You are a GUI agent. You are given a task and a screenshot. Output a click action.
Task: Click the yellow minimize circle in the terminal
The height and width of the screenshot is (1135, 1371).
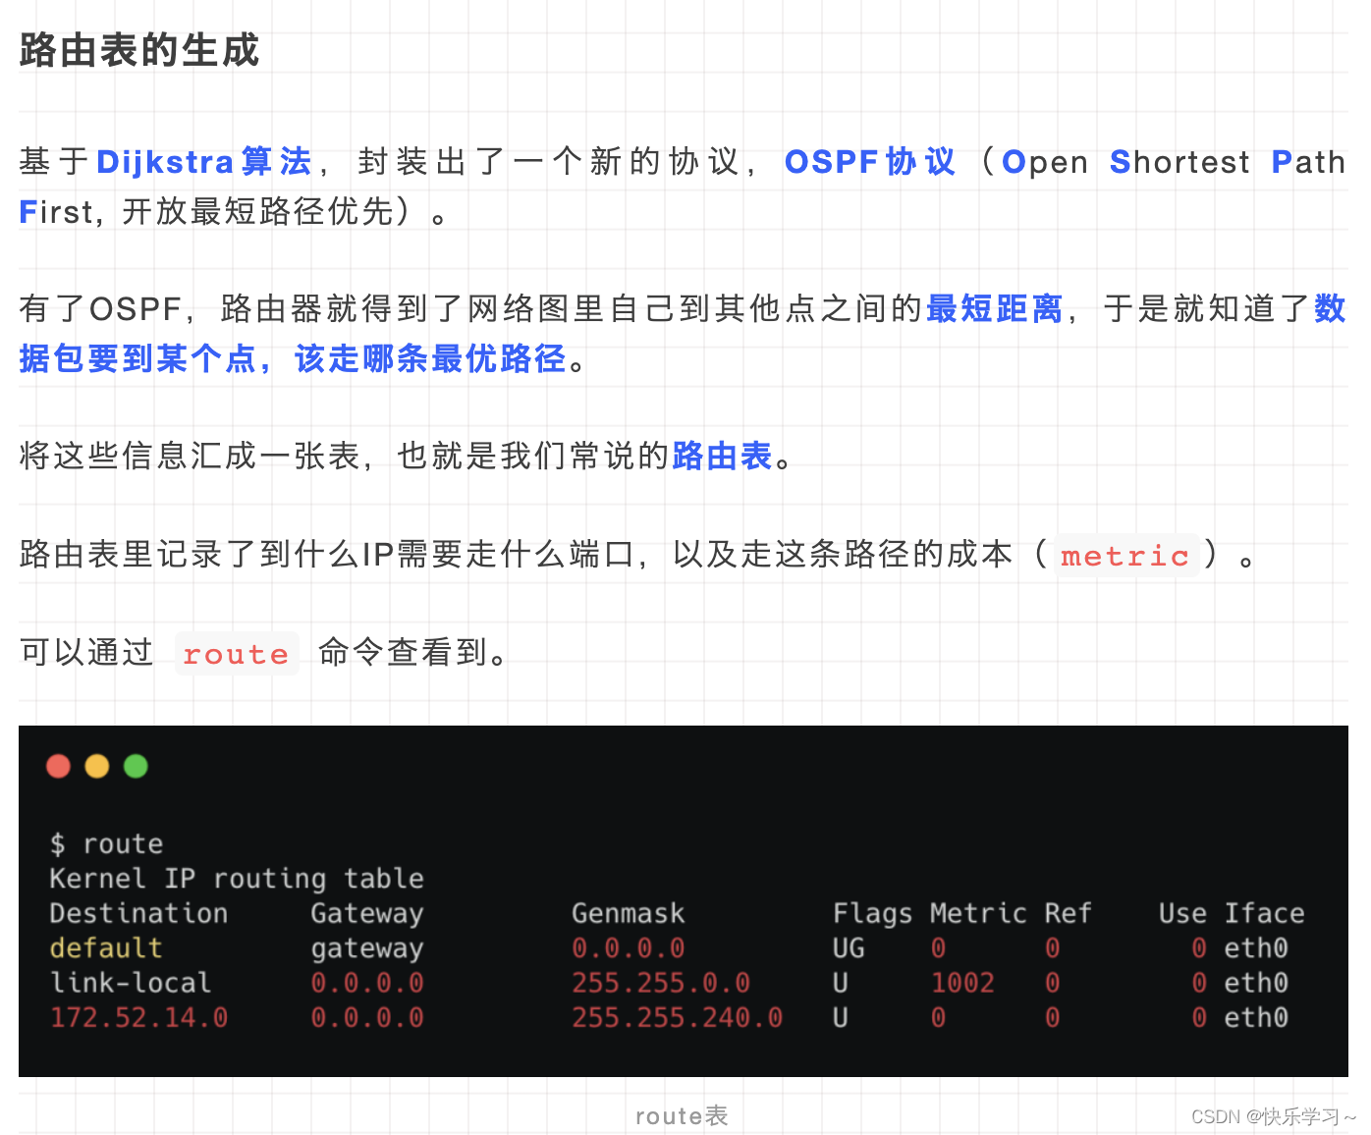point(96,766)
